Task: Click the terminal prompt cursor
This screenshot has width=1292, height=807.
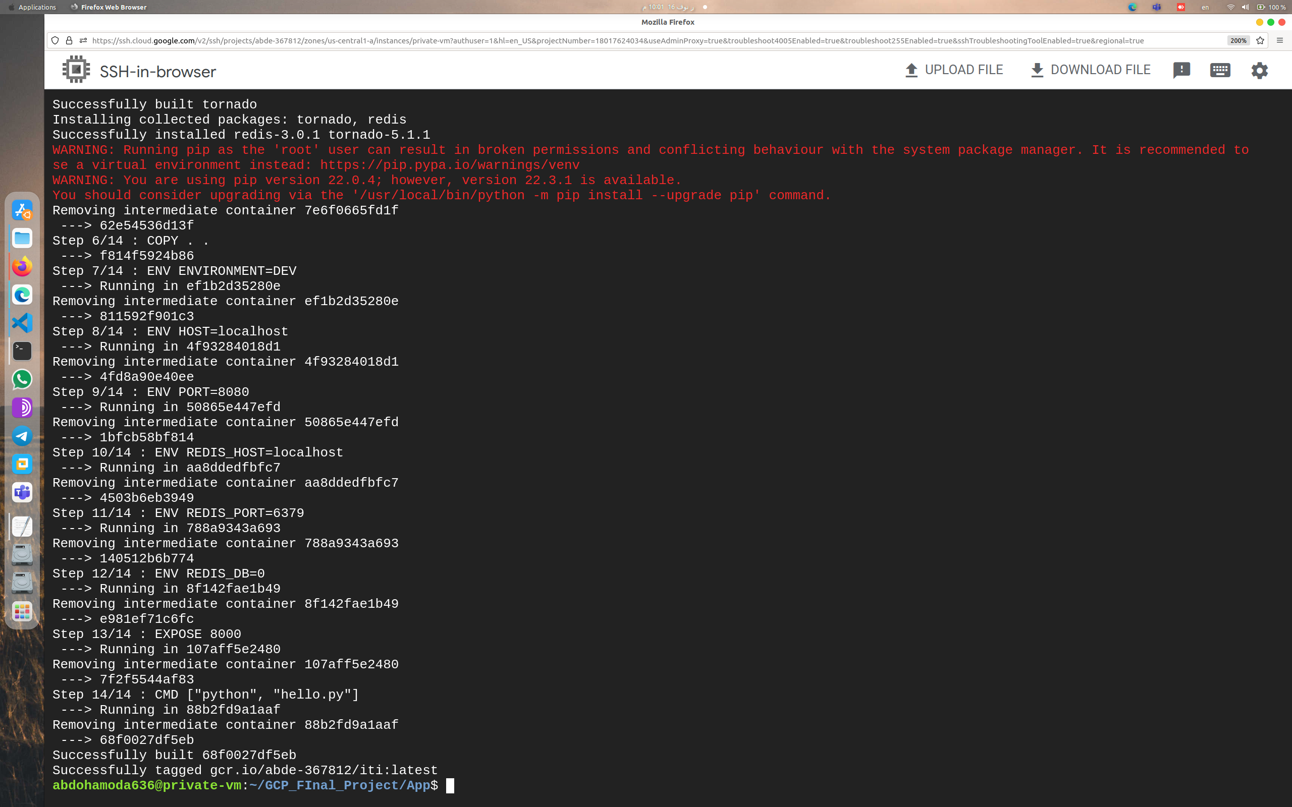Action: tap(450, 785)
